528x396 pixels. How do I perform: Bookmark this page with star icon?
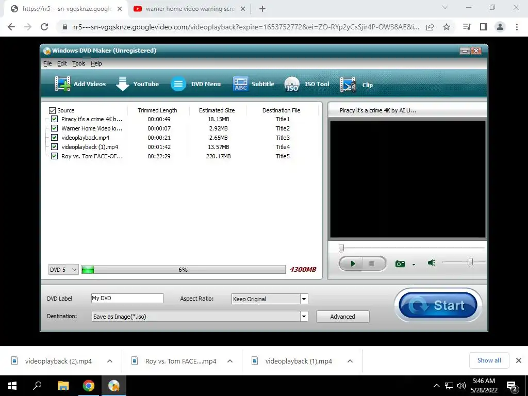[447, 27]
